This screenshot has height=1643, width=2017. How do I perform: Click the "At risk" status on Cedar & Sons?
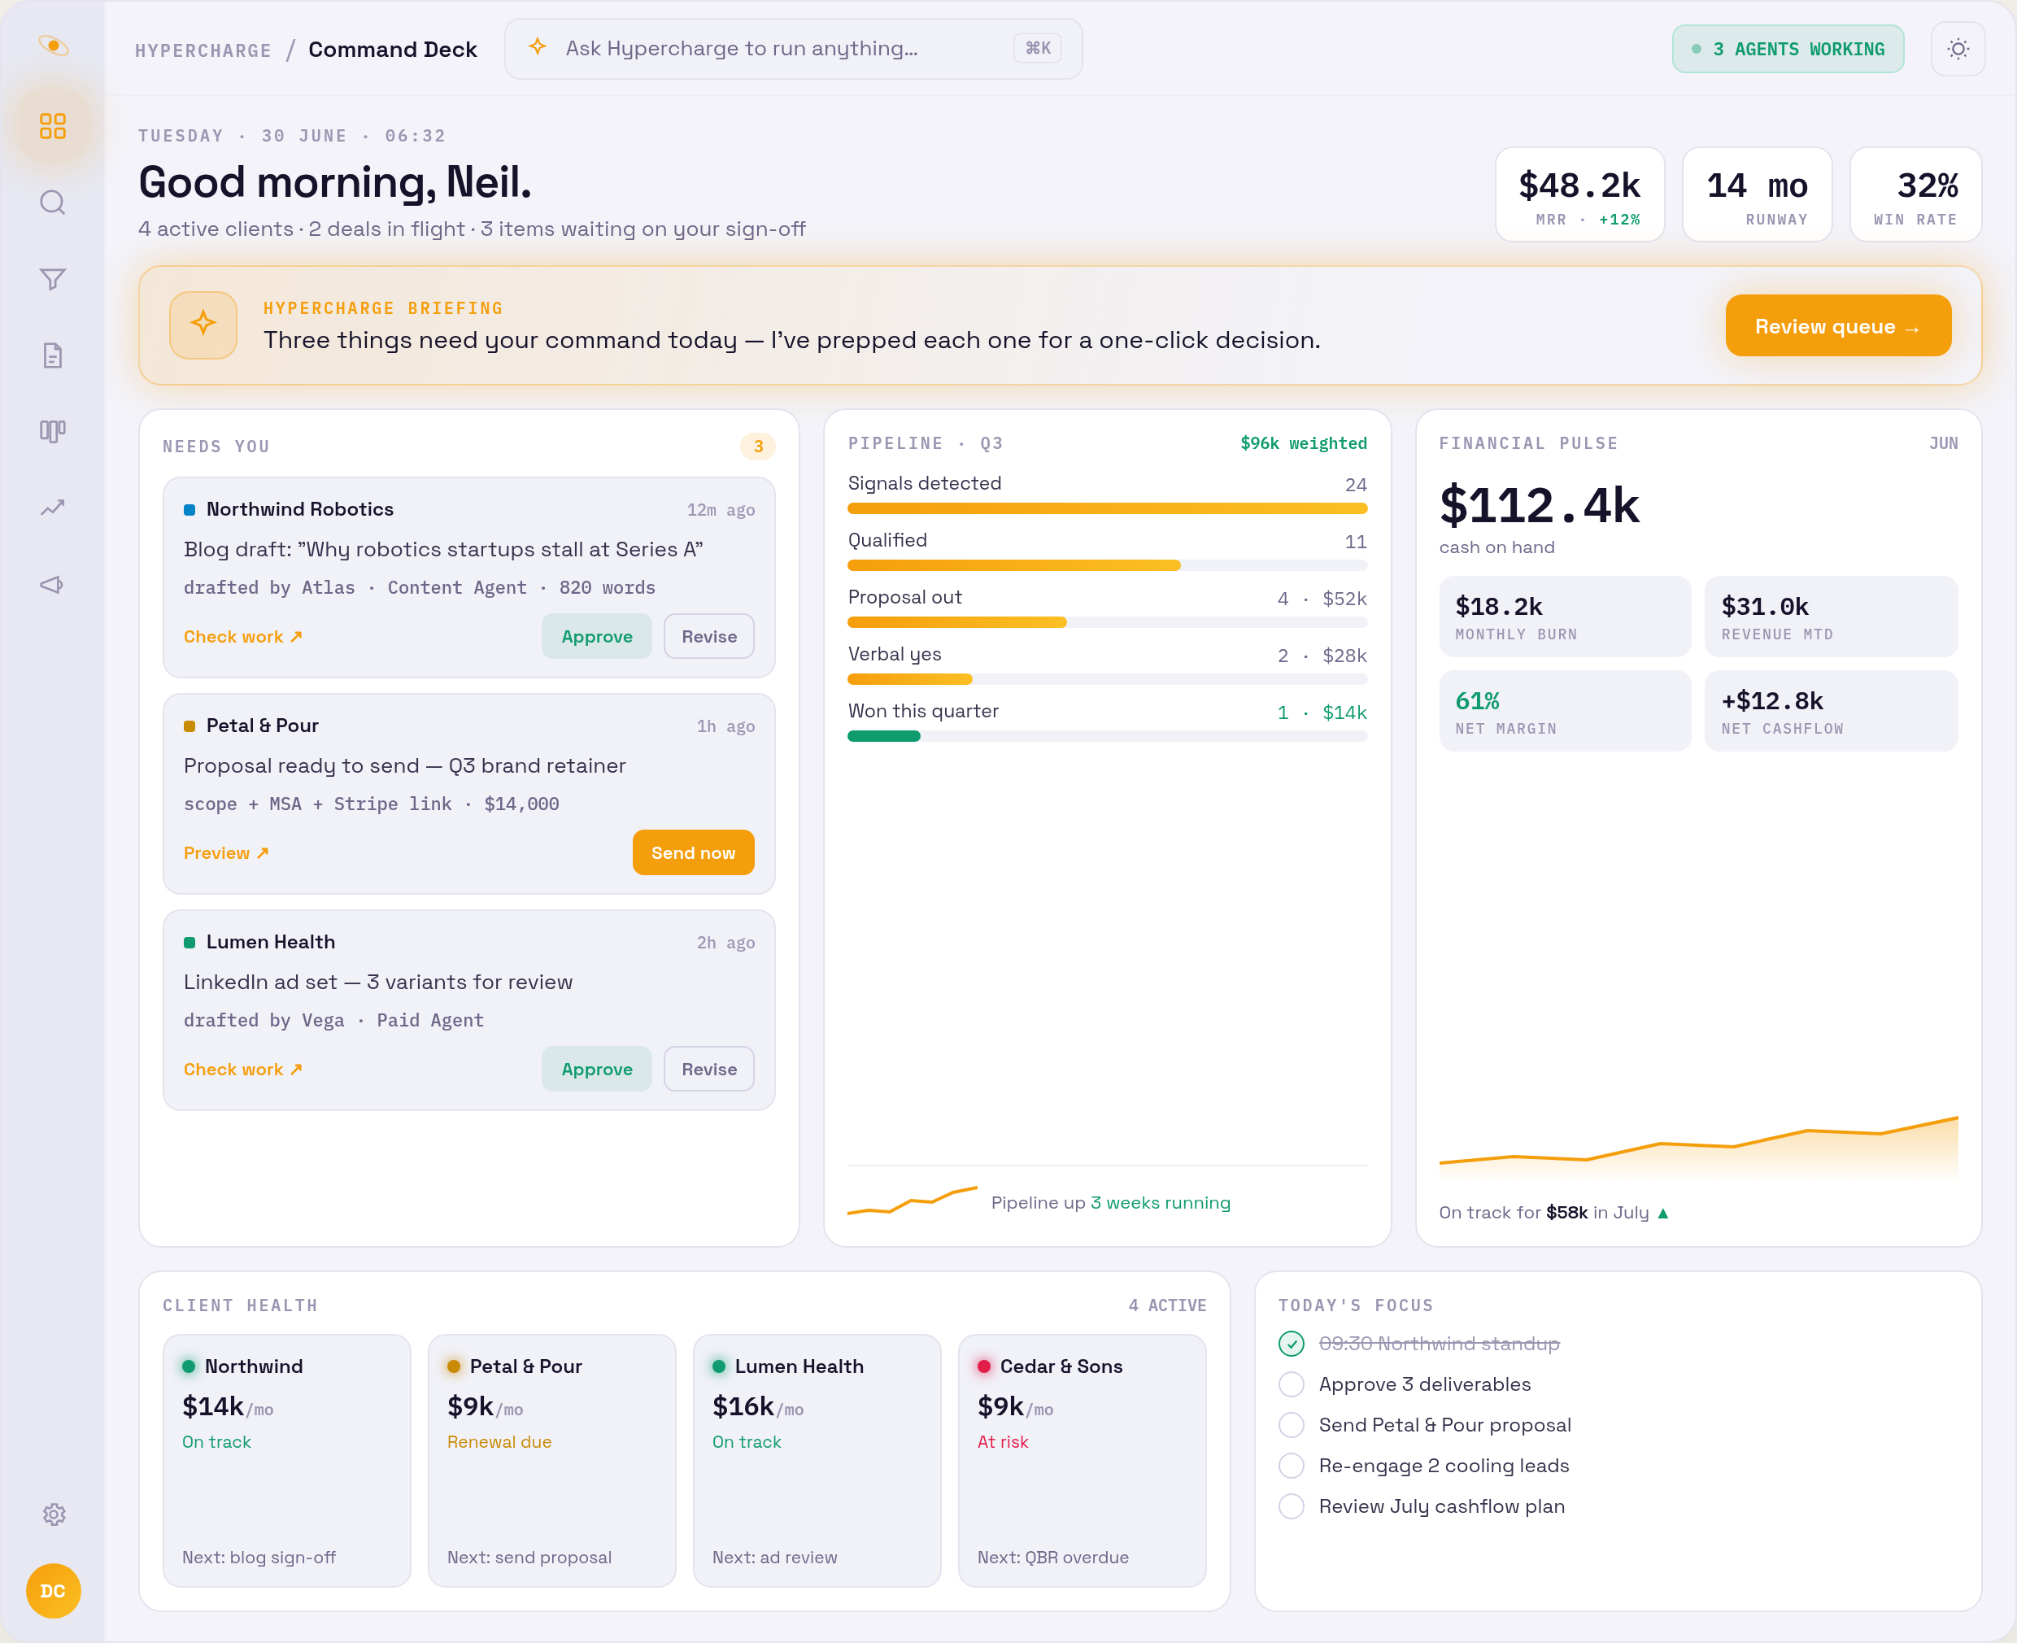[1002, 1441]
